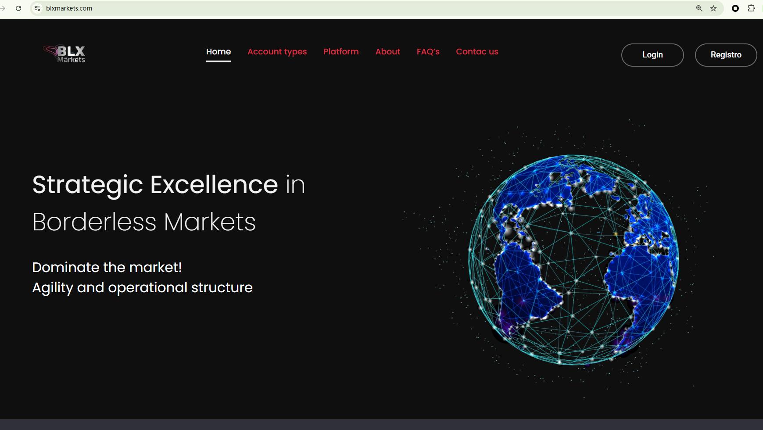
Task: Click the "Borderless Markets" heading text
Action: (x=144, y=222)
